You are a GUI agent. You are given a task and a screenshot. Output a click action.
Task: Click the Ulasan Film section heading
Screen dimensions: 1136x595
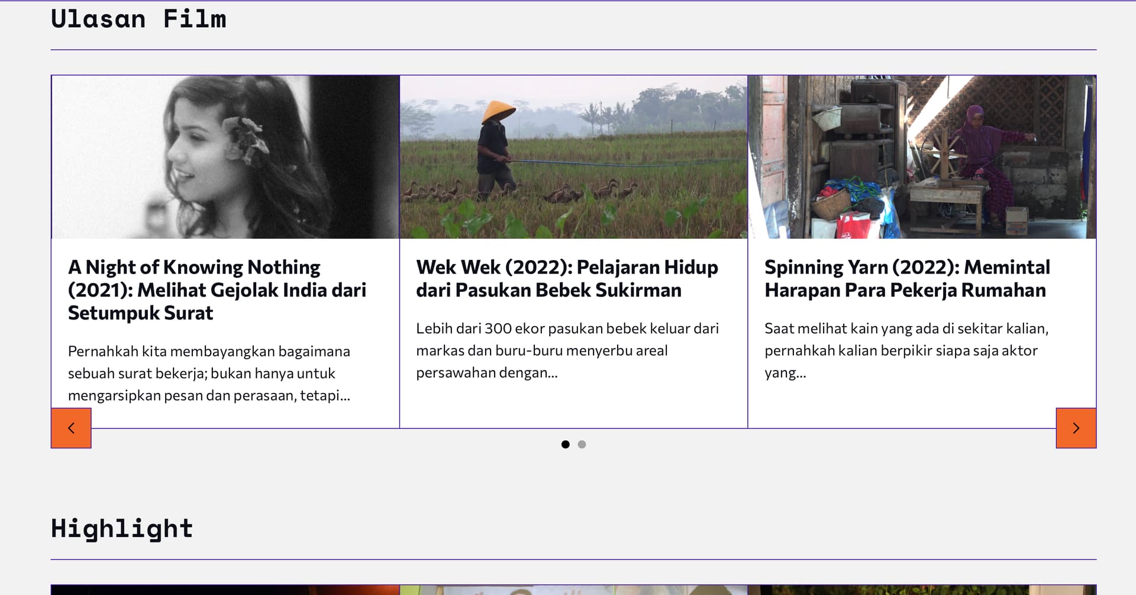[138, 19]
